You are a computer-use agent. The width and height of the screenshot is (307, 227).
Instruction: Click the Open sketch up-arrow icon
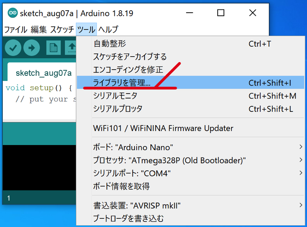(x=71, y=48)
